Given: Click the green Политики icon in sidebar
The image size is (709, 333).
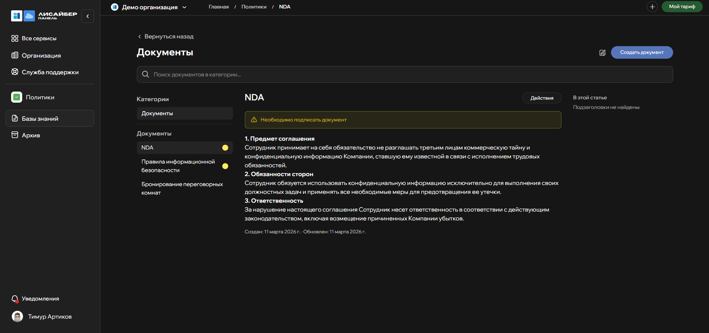Looking at the screenshot, I should point(17,97).
